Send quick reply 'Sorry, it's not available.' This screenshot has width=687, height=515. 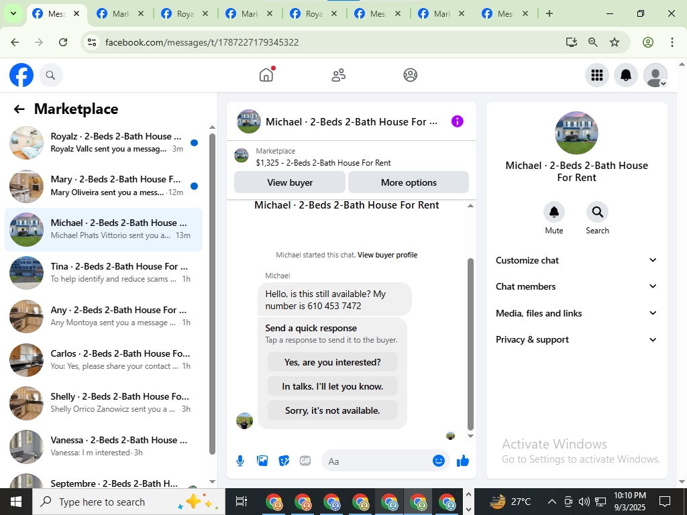coord(333,410)
